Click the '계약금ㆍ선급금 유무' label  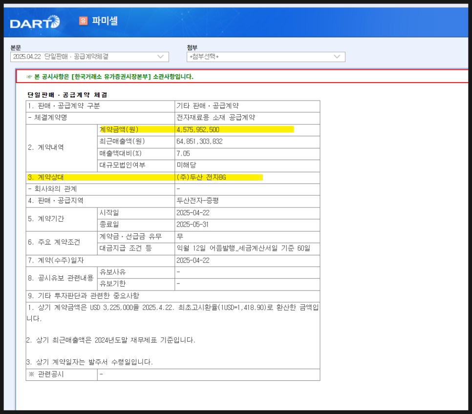(x=130, y=236)
